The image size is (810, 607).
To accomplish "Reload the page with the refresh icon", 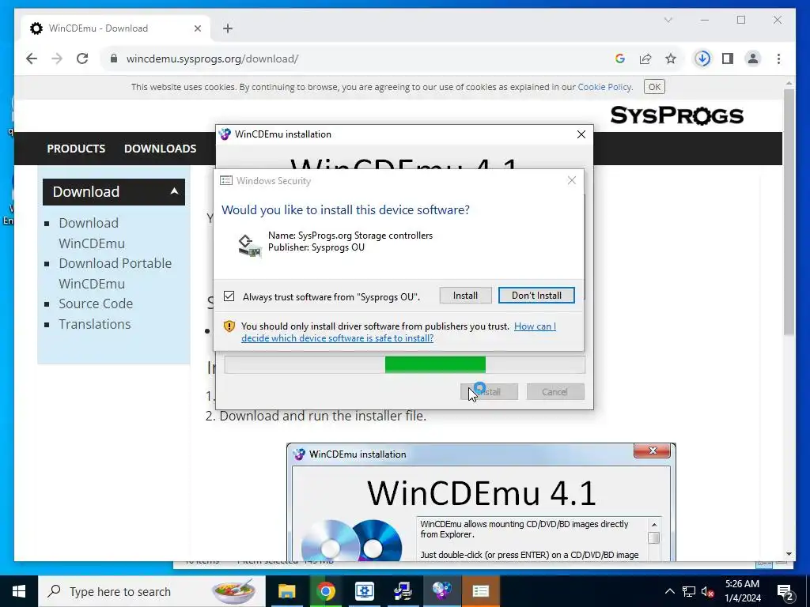I will pyautogui.click(x=82, y=58).
